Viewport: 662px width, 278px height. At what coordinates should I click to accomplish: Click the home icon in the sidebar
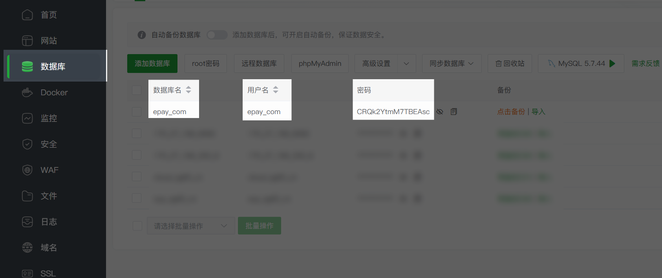click(x=27, y=15)
